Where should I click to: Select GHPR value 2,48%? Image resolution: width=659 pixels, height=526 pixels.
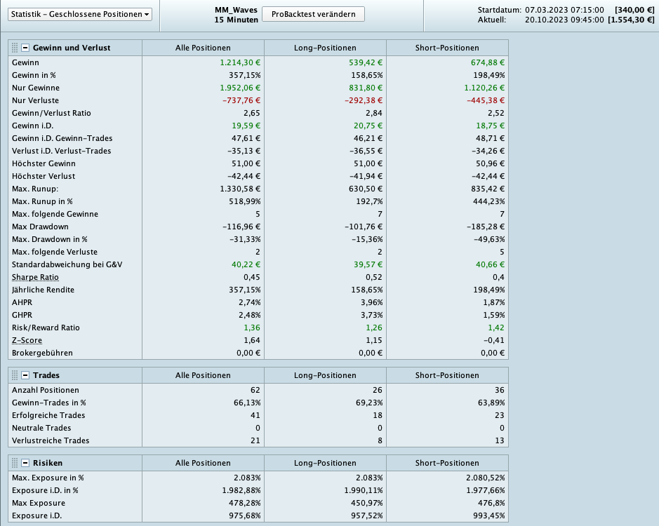pyautogui.click(x=249, y=315)
